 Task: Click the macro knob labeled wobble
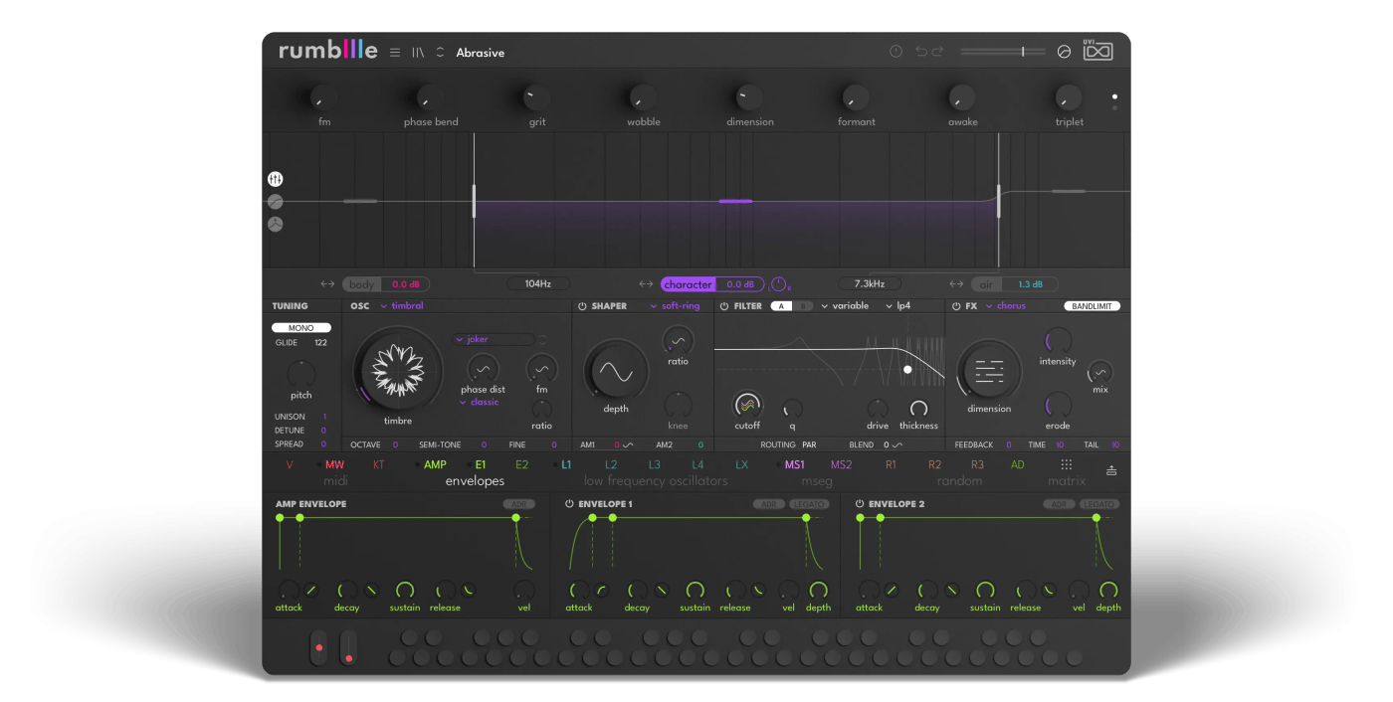pyautogui.click(x=643, y=97)
